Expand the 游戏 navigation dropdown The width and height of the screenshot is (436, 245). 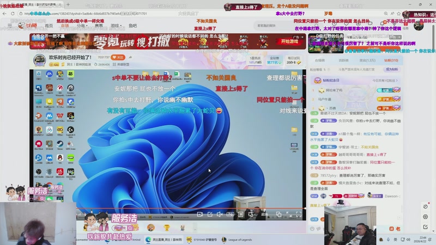pos(116,26)
